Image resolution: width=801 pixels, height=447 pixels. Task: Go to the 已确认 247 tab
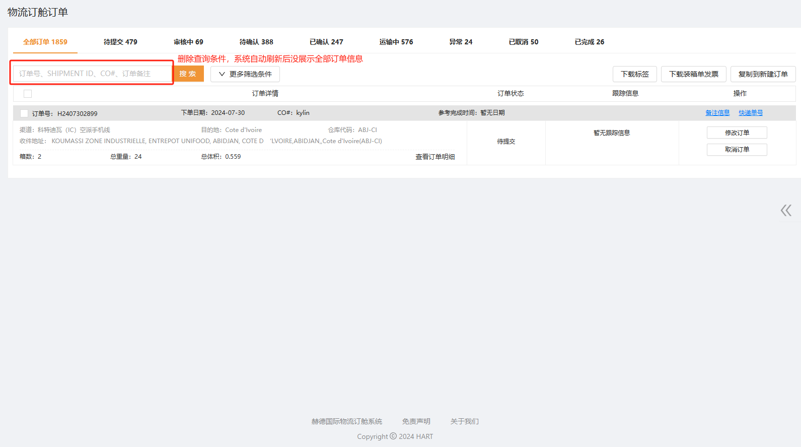click(x=326, y=42)
